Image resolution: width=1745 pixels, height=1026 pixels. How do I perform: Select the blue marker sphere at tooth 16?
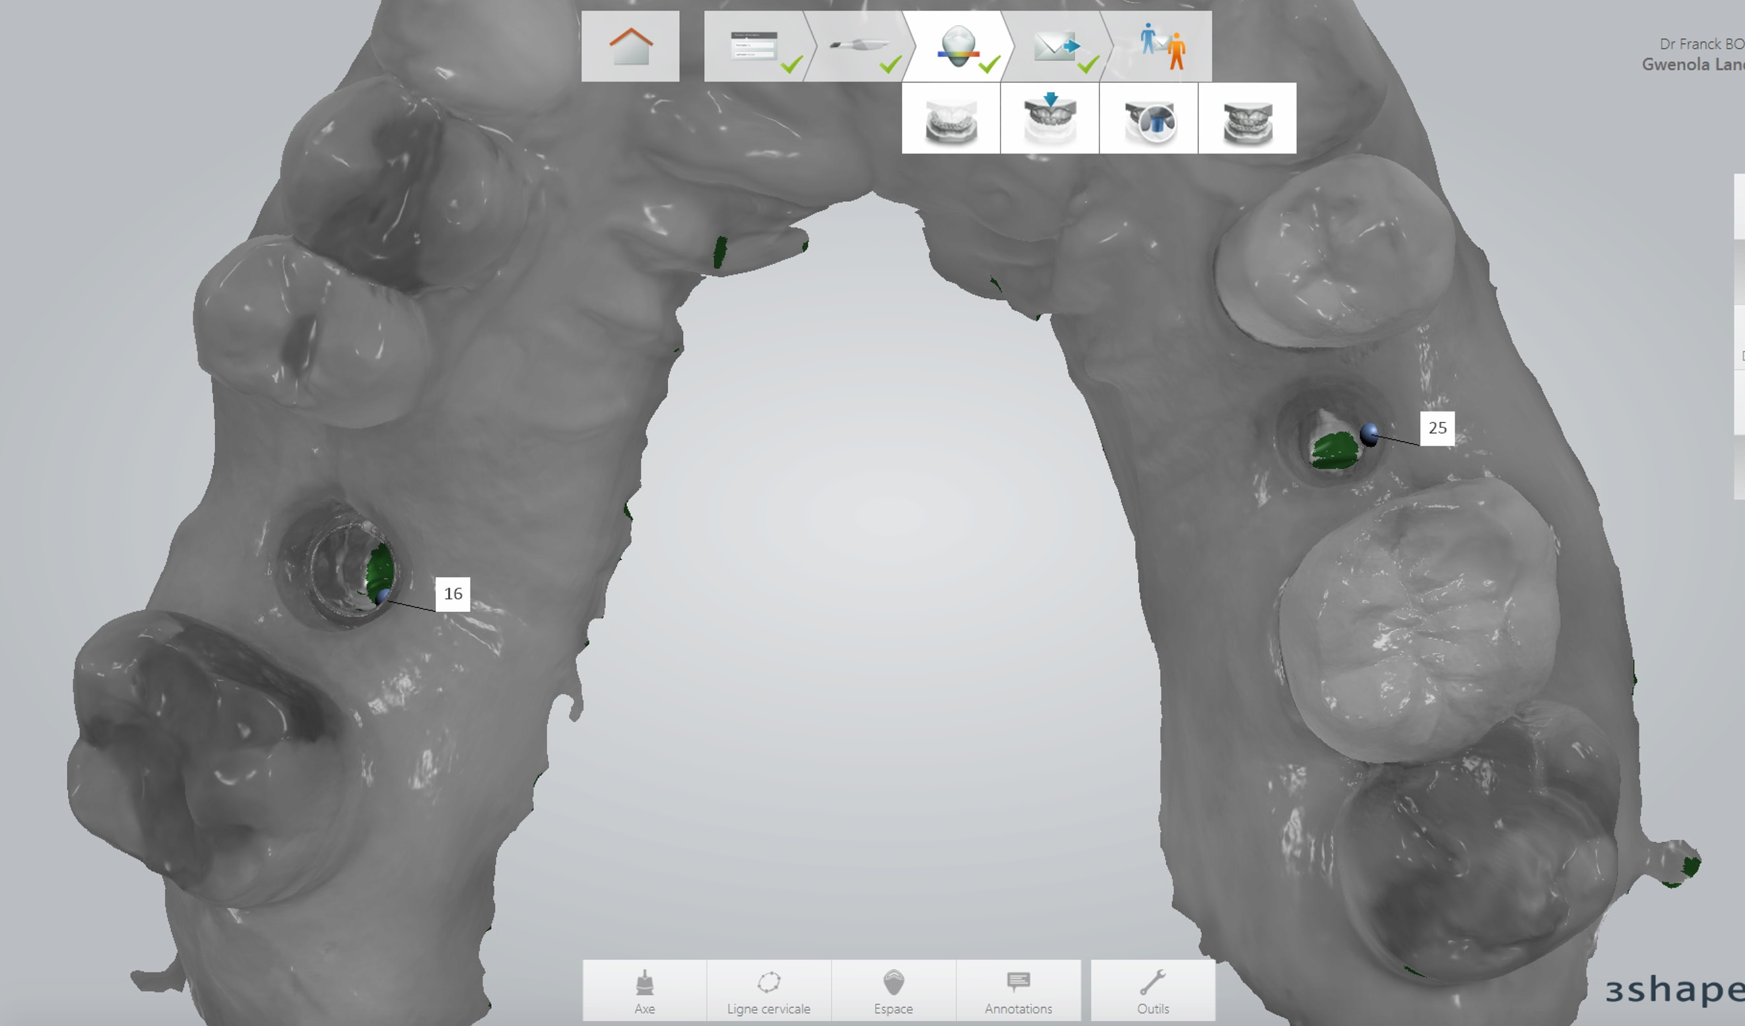click(x=383, y=596)
